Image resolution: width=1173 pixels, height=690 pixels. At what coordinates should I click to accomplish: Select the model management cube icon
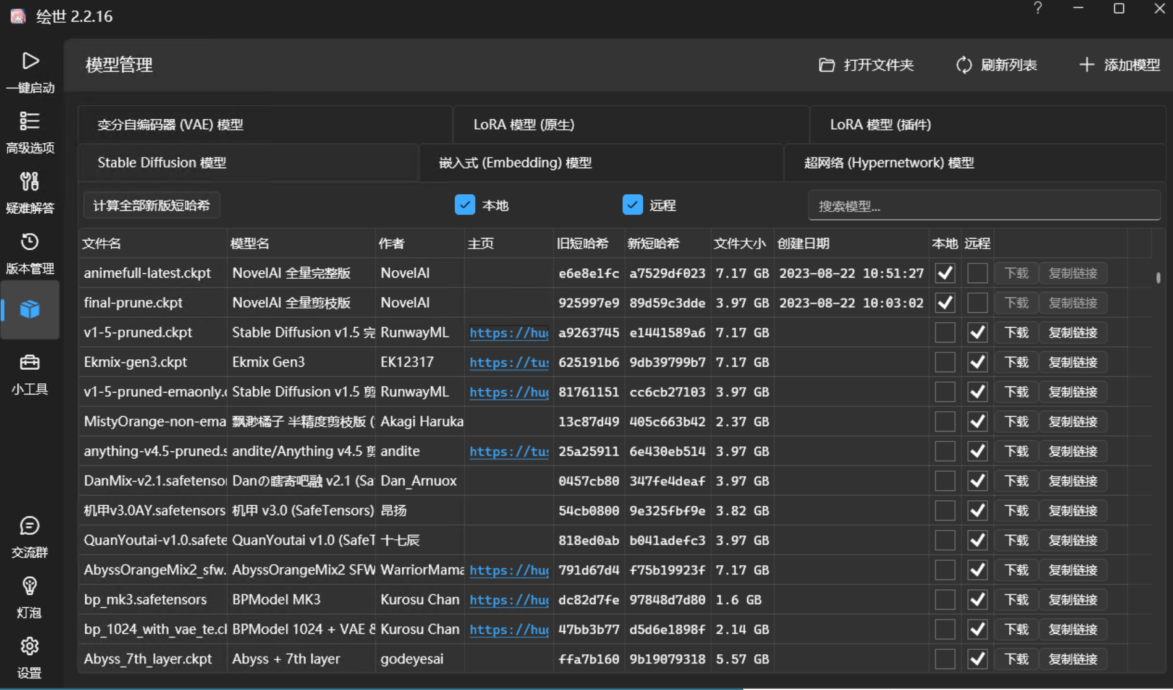(x=30, y=309)
